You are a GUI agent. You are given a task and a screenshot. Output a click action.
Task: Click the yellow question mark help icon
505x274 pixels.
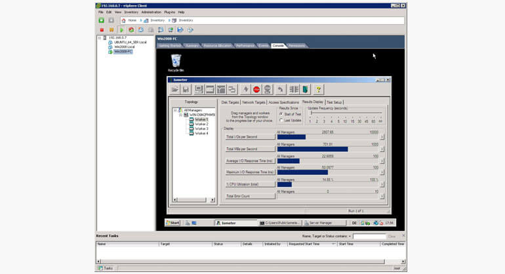[x=319, y=89]
